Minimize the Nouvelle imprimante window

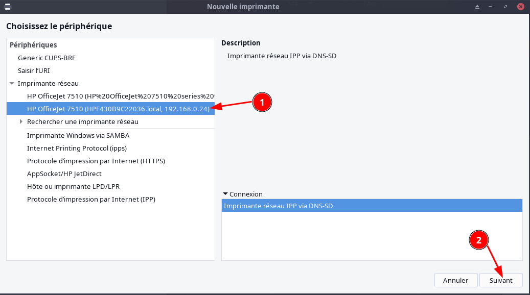(491, 7)
